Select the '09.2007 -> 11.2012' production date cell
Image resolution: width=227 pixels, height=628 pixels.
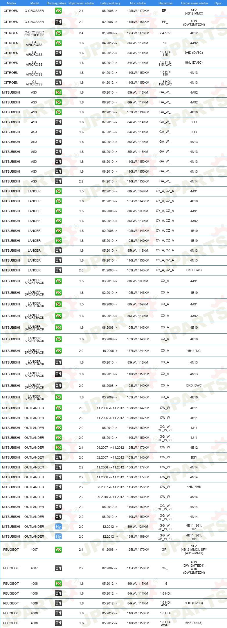tap(110, 448)
